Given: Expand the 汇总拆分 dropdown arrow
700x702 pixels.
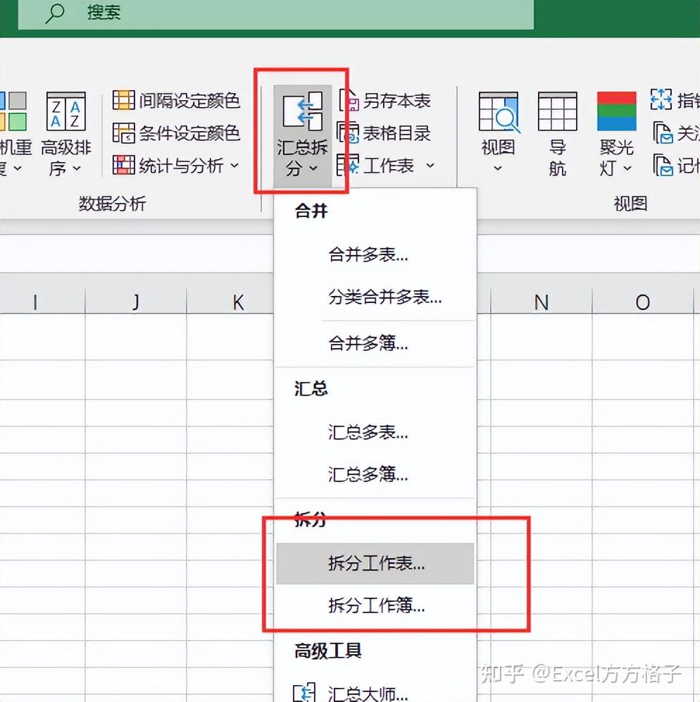Looking at the screenshot, I should point(312,169).
